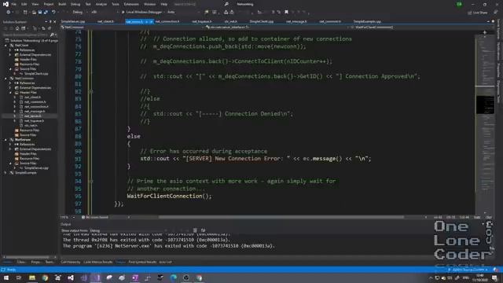
Task: Click the Solution Explorer search magnifier icon
Action: (52, 35)
